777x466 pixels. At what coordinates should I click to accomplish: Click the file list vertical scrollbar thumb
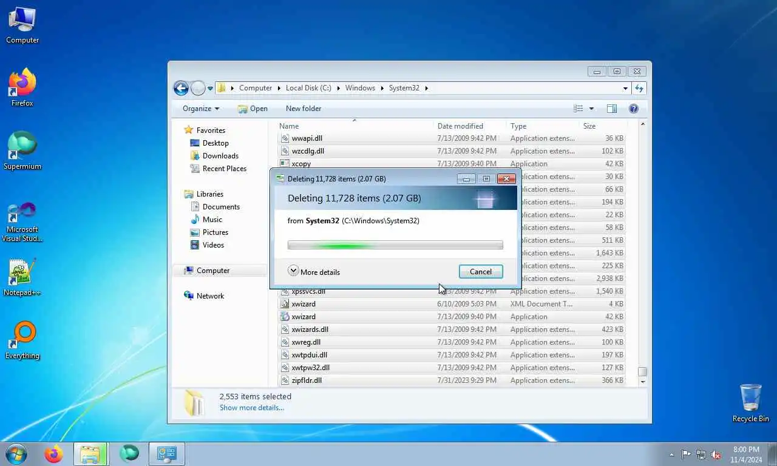[x=642, y=372]
